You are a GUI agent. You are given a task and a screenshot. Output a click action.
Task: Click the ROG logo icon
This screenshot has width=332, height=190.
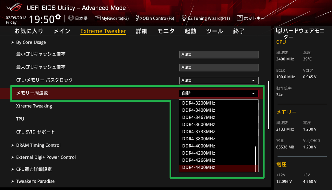(x=14, y=7)
